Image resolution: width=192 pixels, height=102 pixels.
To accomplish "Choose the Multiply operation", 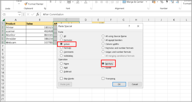I will pos(108,64).
